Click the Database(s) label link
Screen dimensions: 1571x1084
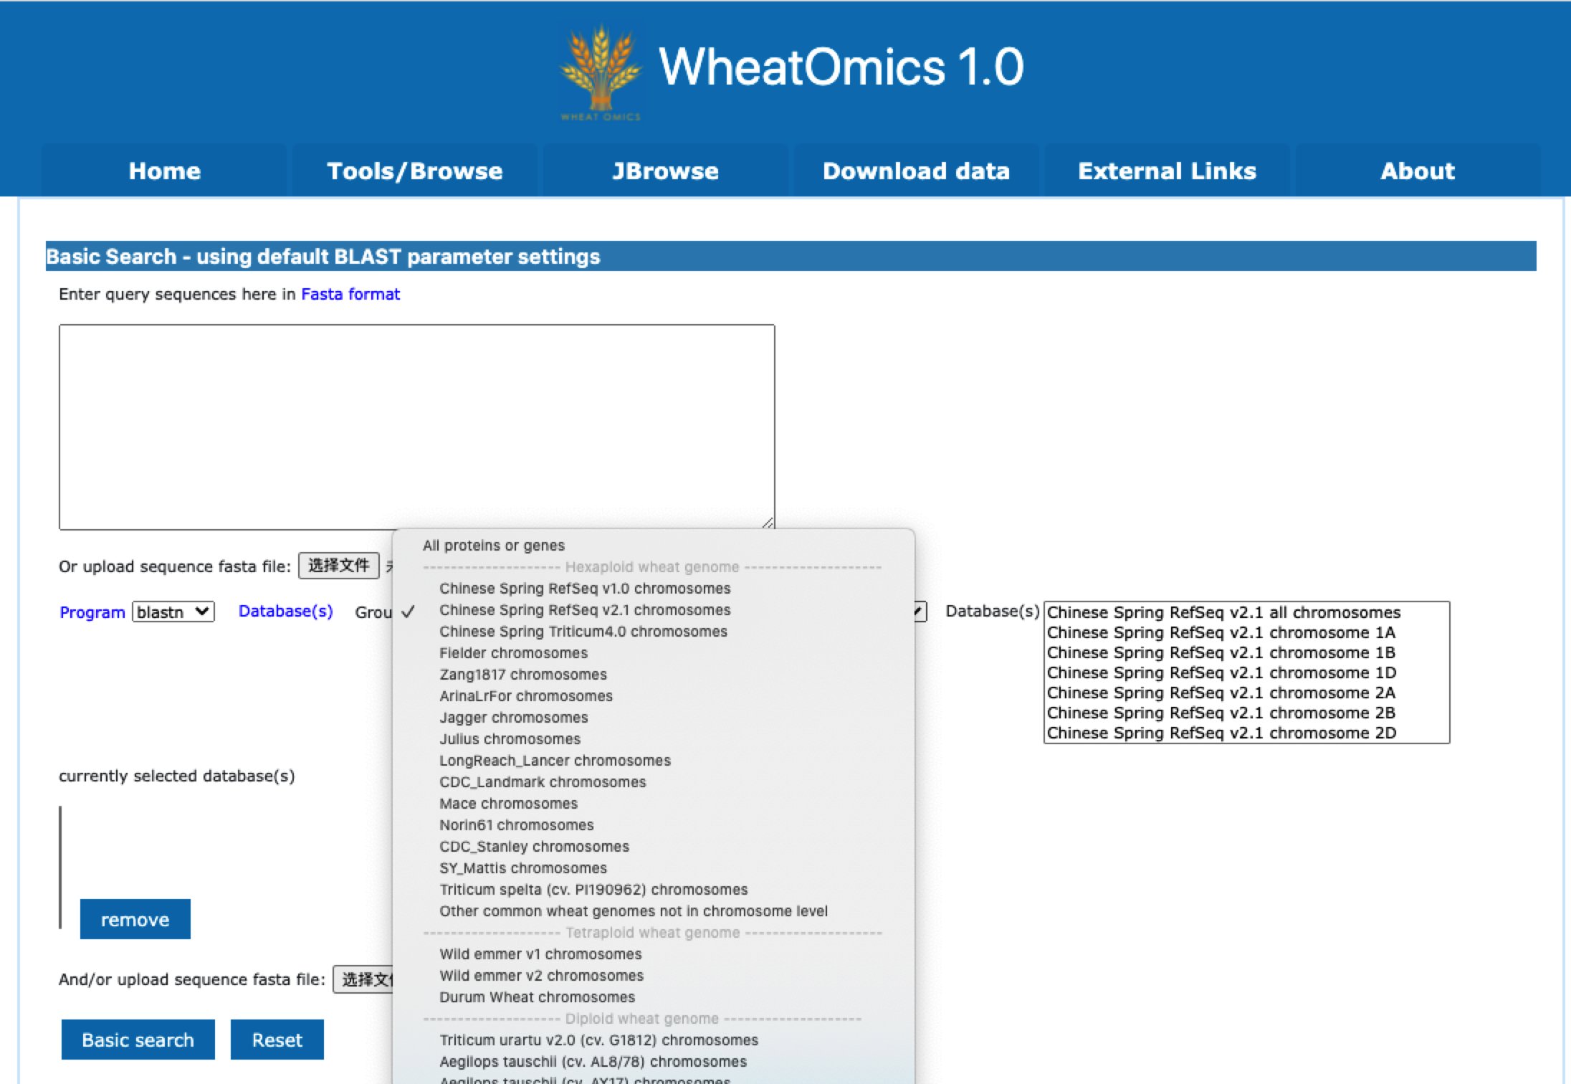[x=285, y=611]
